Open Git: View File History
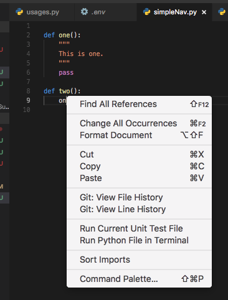The height and width of the screenshot is (300, 228). pyautogui.click(x=139, y=197)
